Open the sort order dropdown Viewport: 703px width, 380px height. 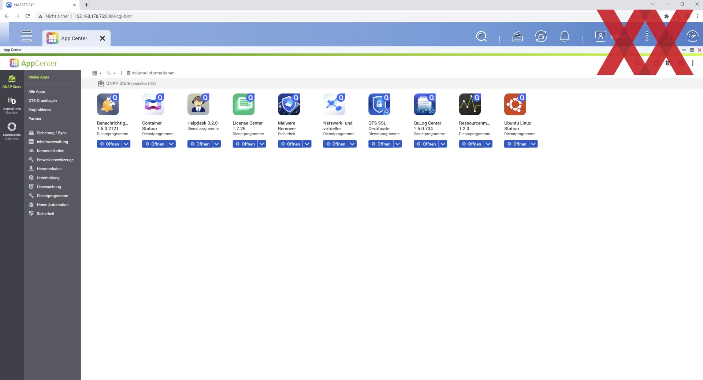click(x=111, y=73)
